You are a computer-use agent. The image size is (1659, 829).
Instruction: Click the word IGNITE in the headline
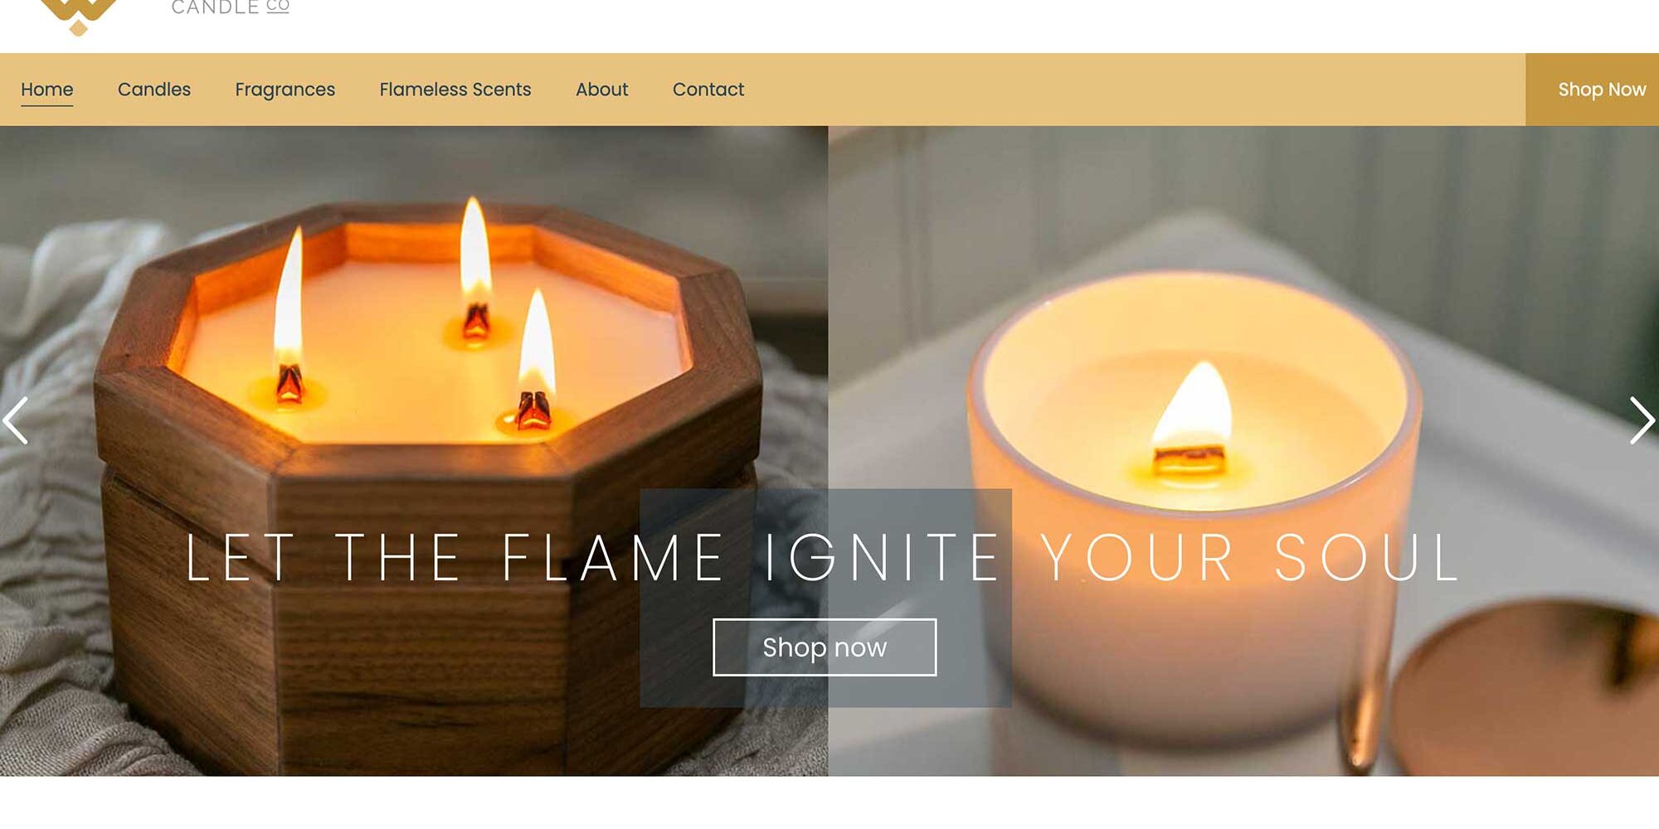point(881,557)
